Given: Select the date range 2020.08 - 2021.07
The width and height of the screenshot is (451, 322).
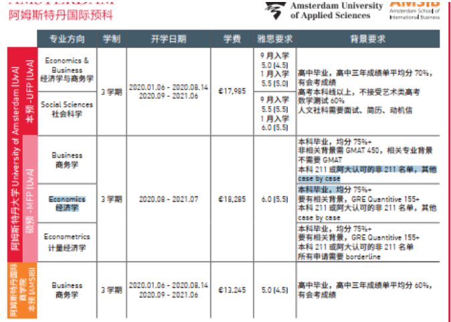Looking at the screenshot, I should tap(169, 199).
